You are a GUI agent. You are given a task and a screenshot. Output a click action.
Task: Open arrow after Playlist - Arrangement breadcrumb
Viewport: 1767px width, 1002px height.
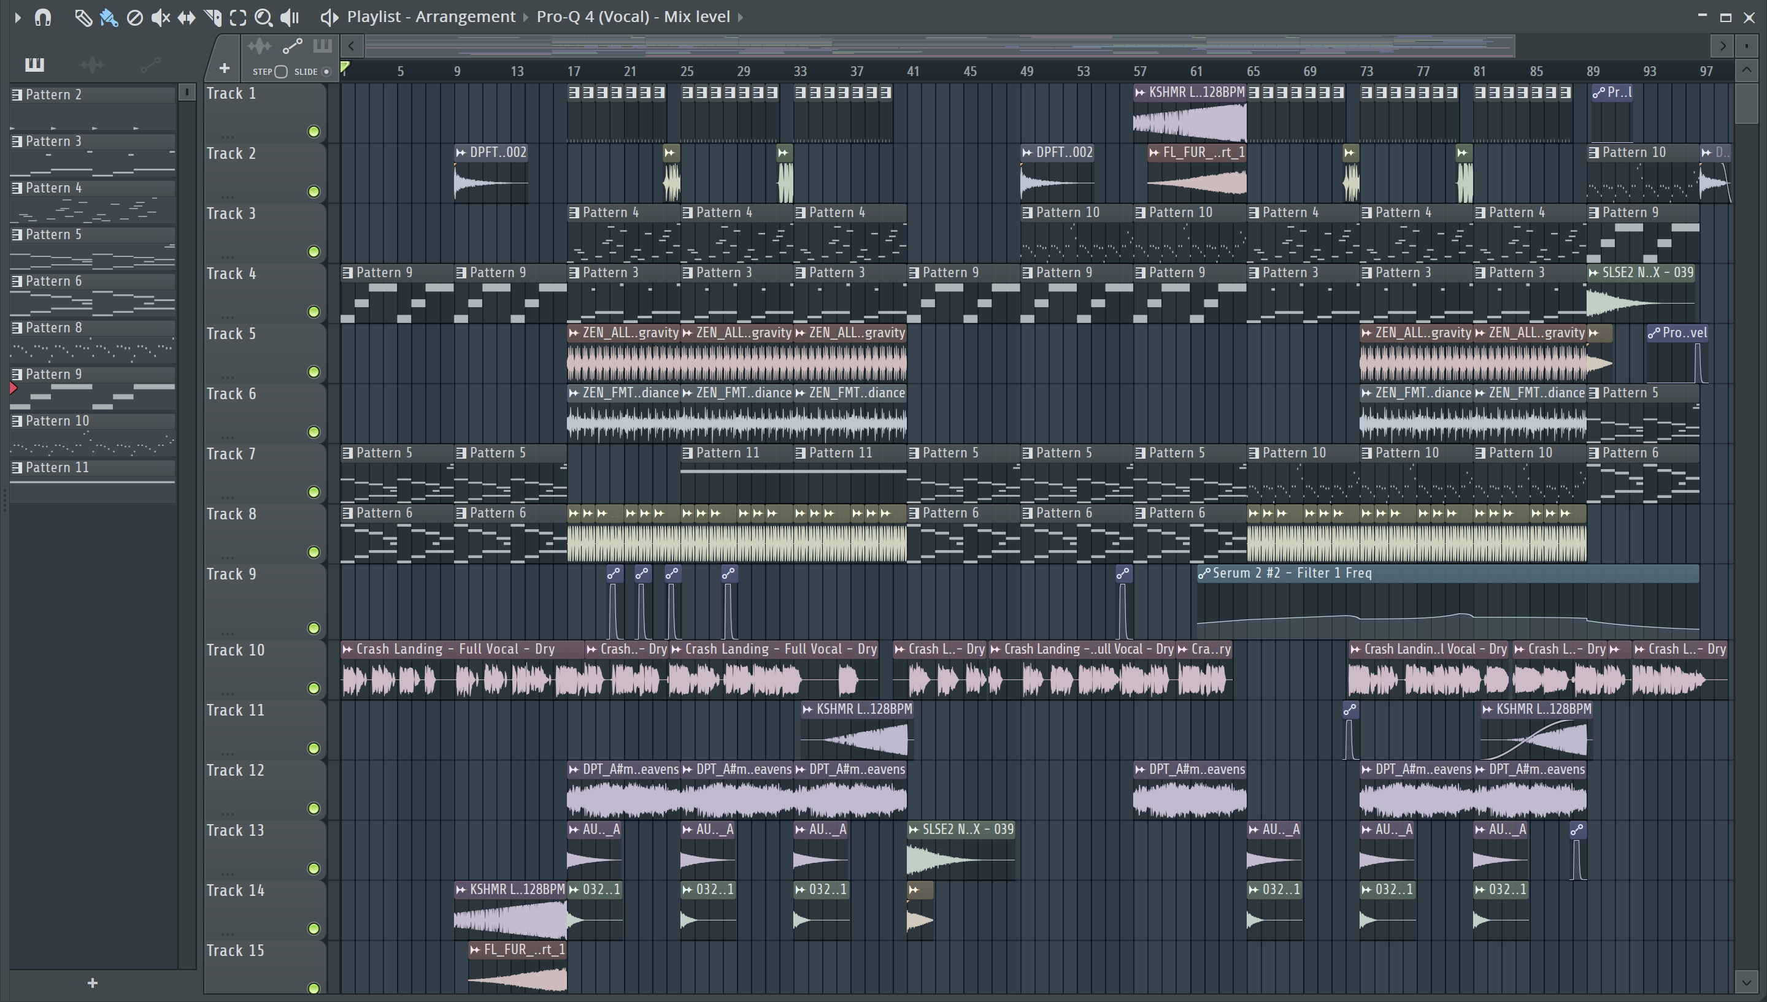click(x=525, y=17)
